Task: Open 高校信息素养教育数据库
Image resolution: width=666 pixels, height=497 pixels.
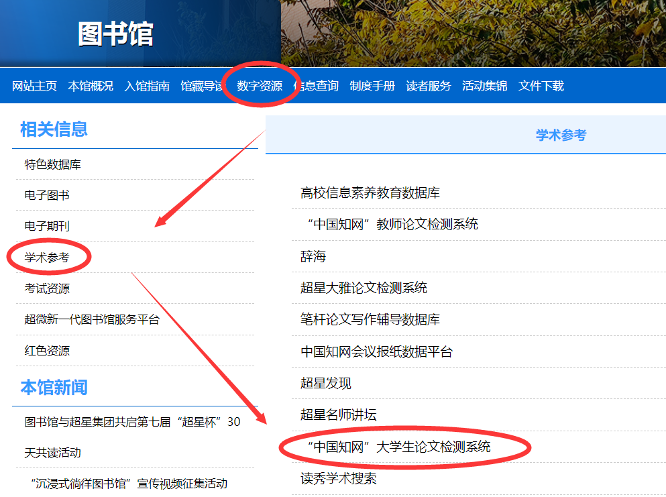Action: pos(370,193)
